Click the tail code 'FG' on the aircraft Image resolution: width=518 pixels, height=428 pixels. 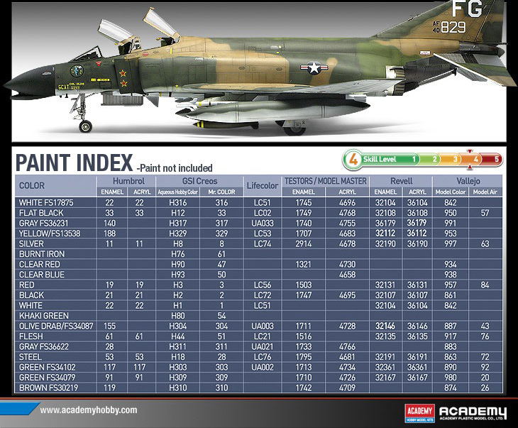click(x=467, y=9)
